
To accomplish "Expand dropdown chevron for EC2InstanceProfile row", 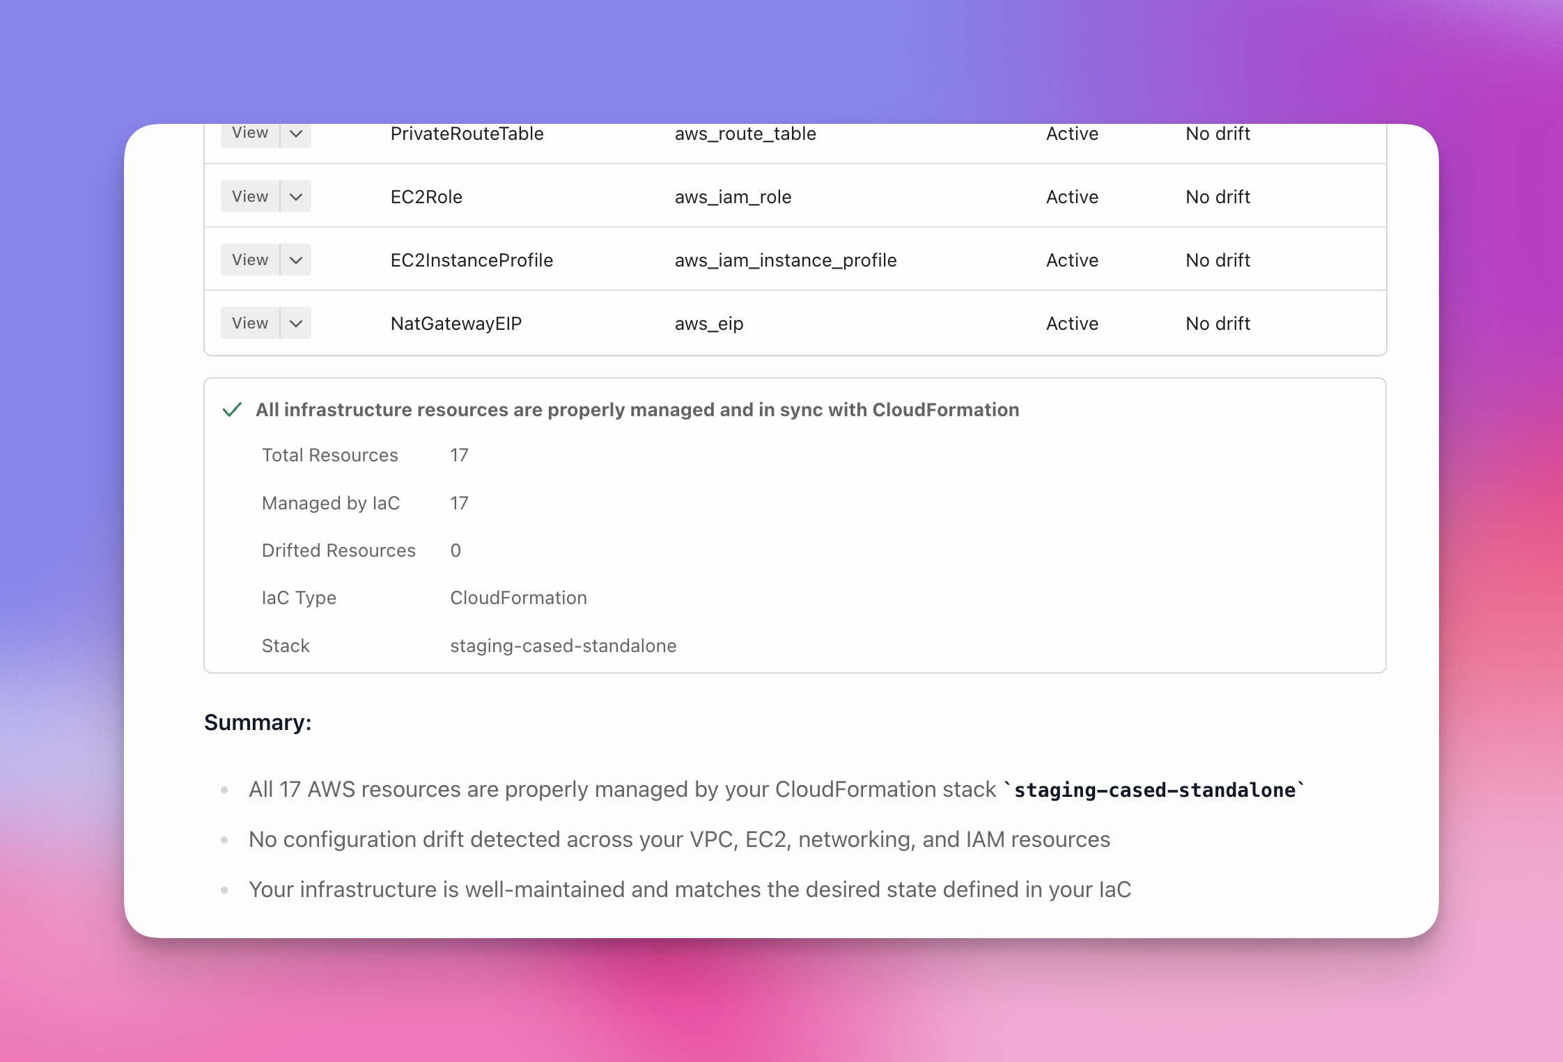I will tap(296, 260).
